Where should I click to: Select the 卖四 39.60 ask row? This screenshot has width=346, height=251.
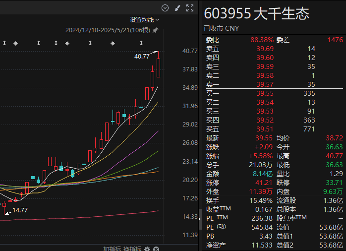pyautogui.click(x=274, y=58)
